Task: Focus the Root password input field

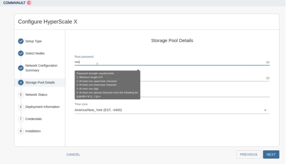Action: 169,62
